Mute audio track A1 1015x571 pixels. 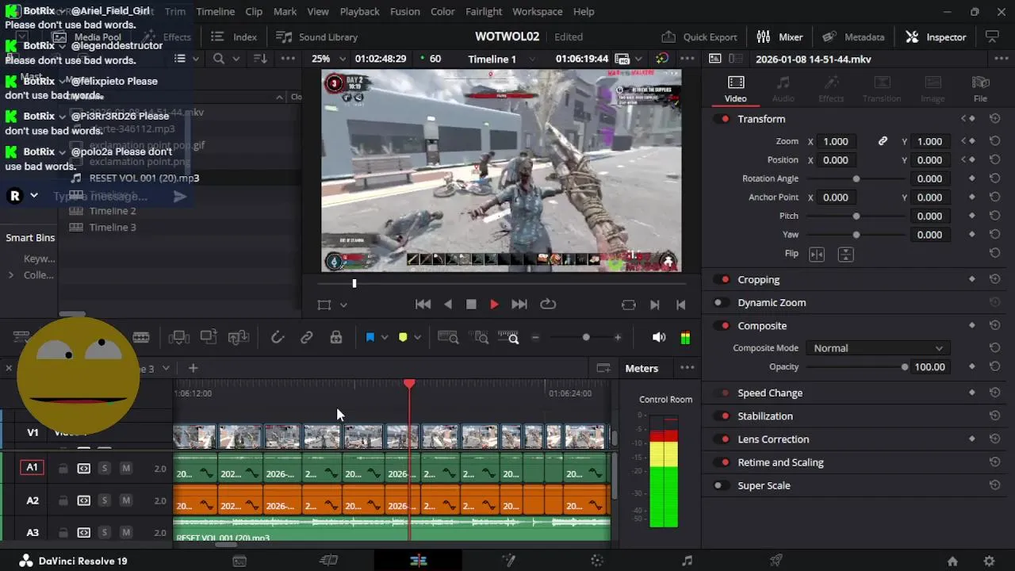pyautogui.click(x=125, y=469)
